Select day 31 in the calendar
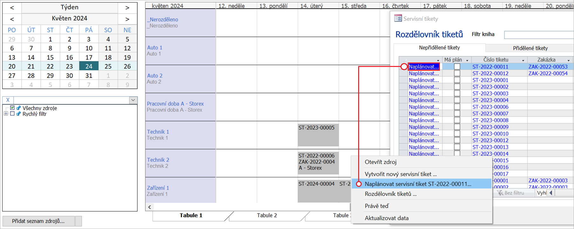 (89, 75)
